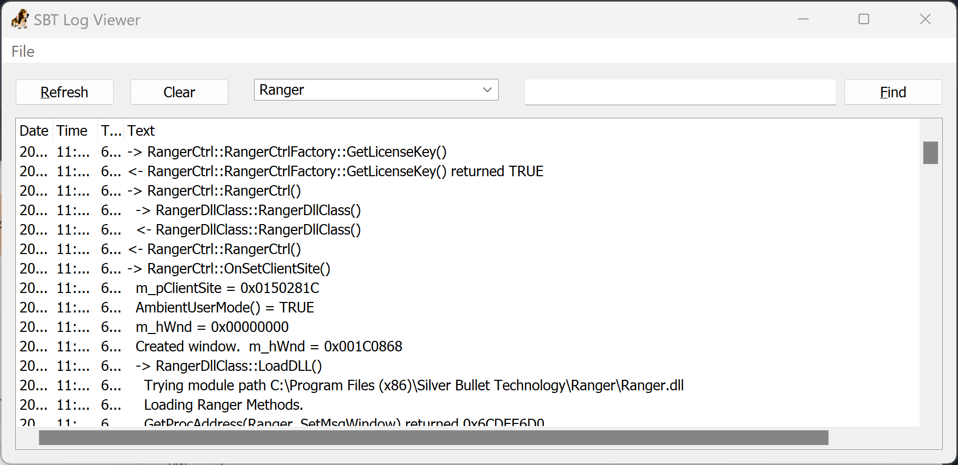Viewport: 958px width, 465px height.
Task: Click the SBT Log Viewer dog icon
Action: pyautogui.click(x=20, y=19)
